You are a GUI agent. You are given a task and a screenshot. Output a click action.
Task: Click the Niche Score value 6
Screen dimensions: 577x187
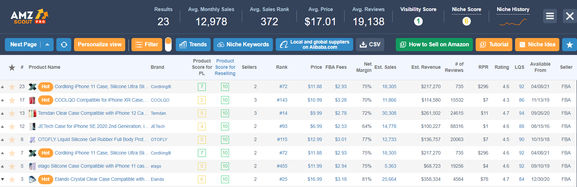click(x=466, y=21)
